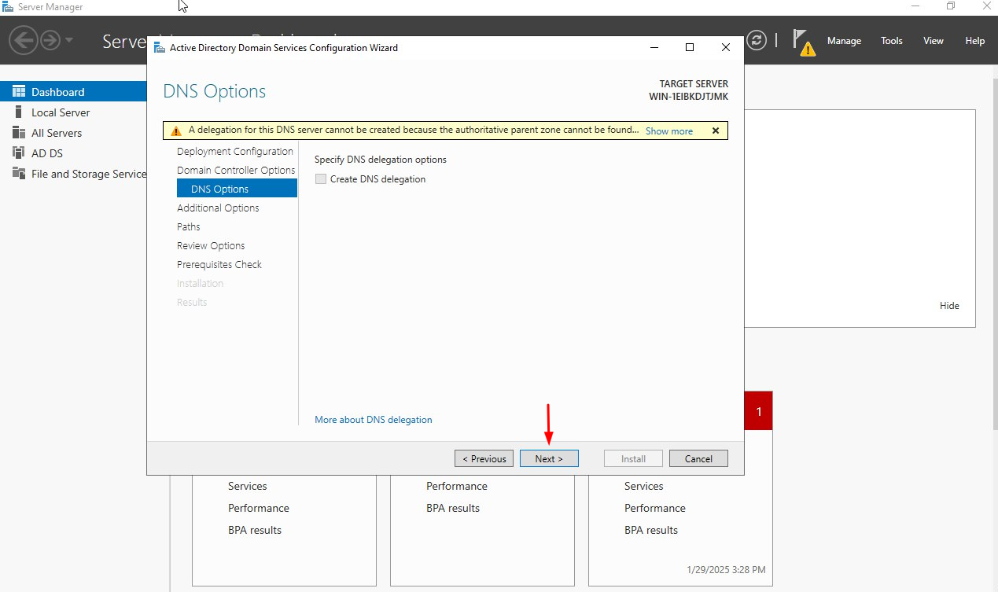Open the Manage menu
This screenshot has height=592, width=998.
click(844, 41)
